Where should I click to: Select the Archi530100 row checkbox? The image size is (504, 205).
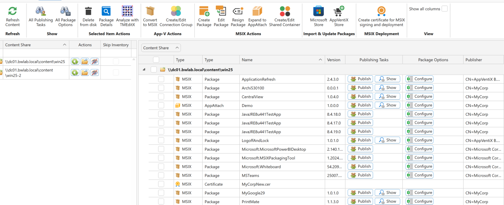(161, 88)
